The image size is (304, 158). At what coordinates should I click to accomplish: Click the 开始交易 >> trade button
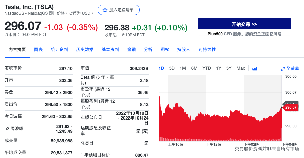coord(244,24)
